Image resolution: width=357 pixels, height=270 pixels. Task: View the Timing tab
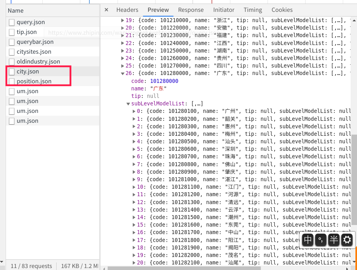click(x=253, y=10)
